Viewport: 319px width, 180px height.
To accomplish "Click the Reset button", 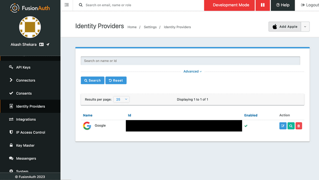I will tap(116, 80).
